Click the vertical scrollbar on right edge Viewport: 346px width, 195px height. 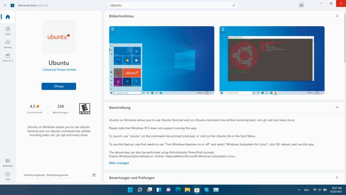pos(344,37)
